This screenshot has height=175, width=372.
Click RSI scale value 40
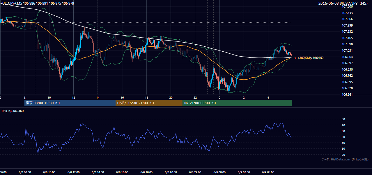click(x=343, y=143)
